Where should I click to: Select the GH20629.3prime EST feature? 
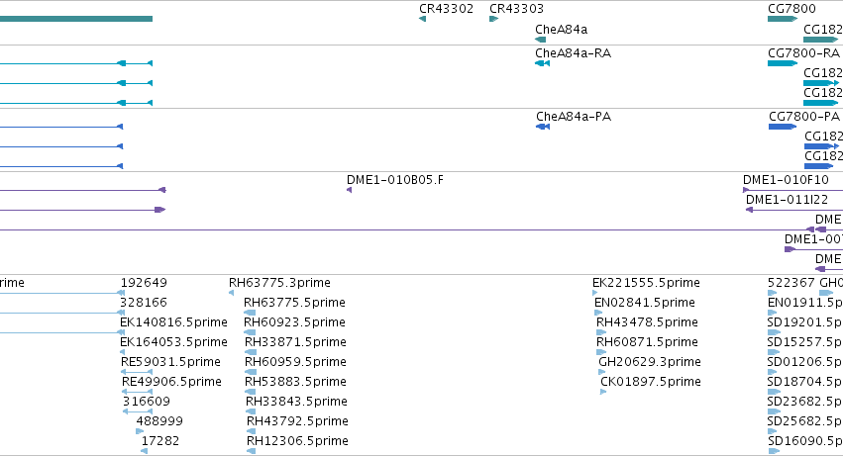click(601, 372)
